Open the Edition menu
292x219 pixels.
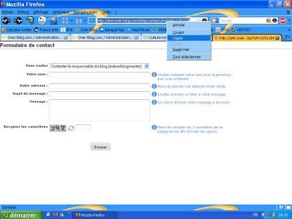coord(23,12)
